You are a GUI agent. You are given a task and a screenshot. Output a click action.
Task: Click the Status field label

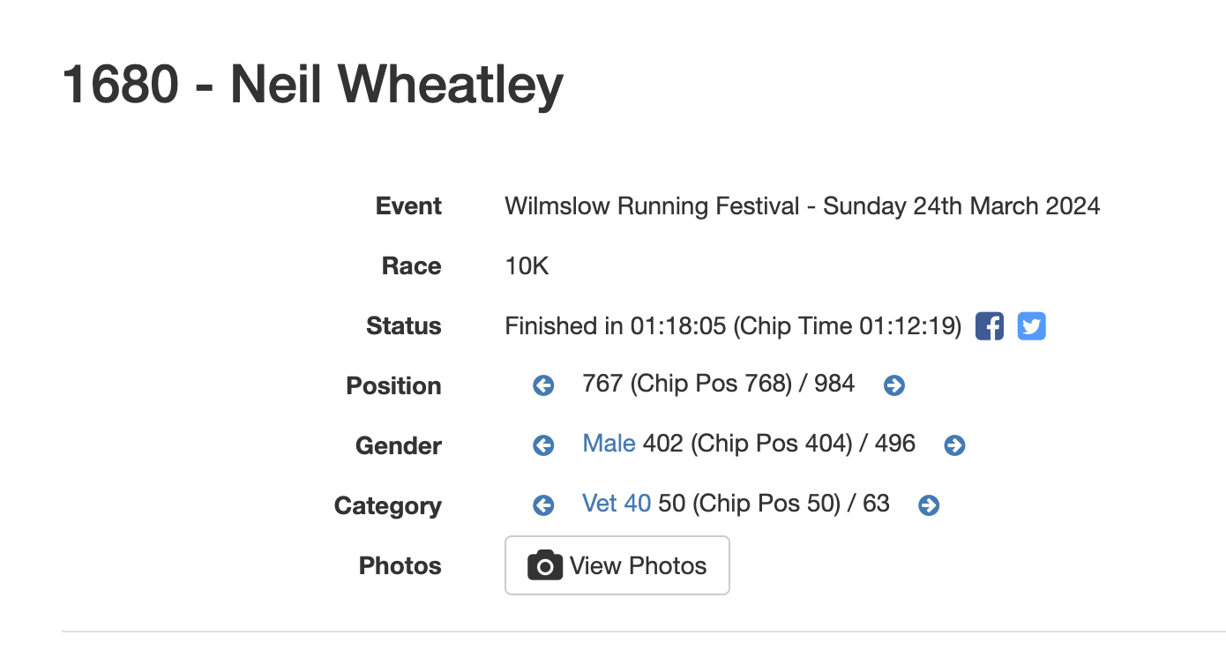(403, 326)
